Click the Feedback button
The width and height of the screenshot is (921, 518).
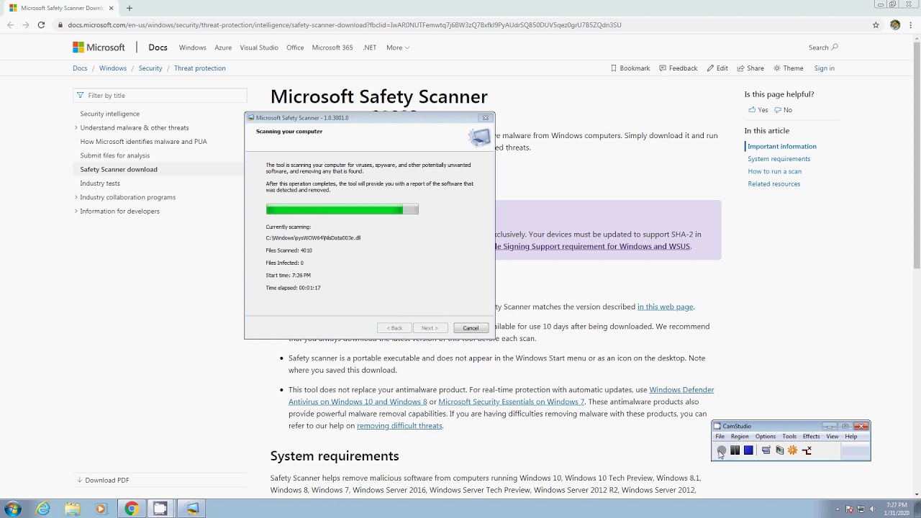678,68
